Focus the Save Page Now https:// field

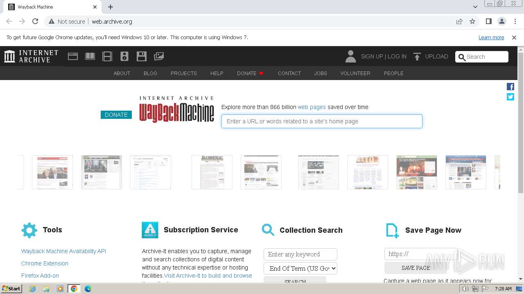421,254
